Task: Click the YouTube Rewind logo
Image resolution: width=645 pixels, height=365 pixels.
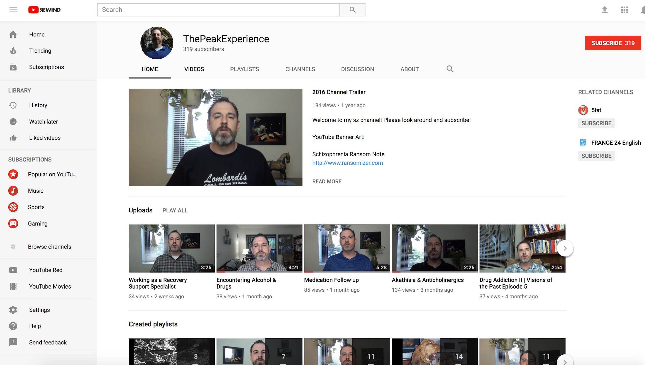Action: point(44,10)
